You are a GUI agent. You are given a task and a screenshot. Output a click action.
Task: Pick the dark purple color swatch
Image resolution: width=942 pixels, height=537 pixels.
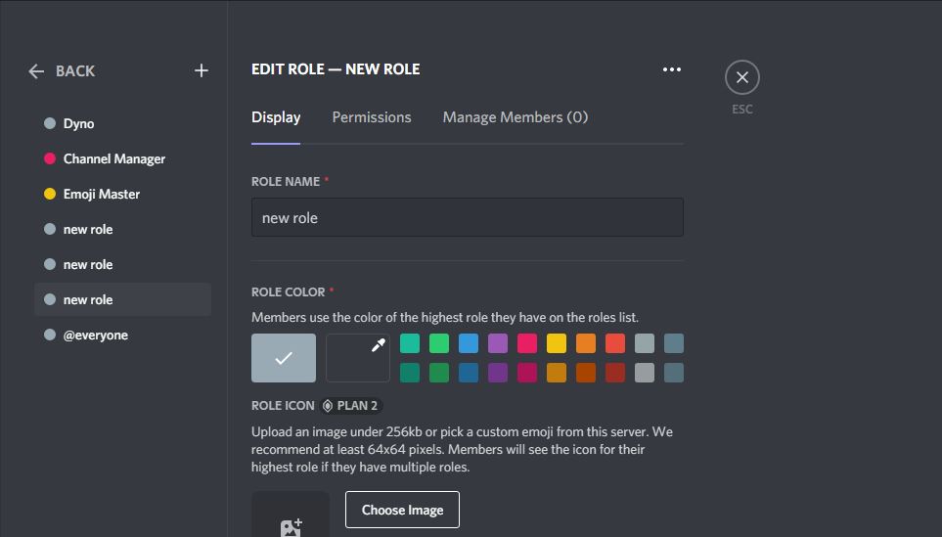498,373
